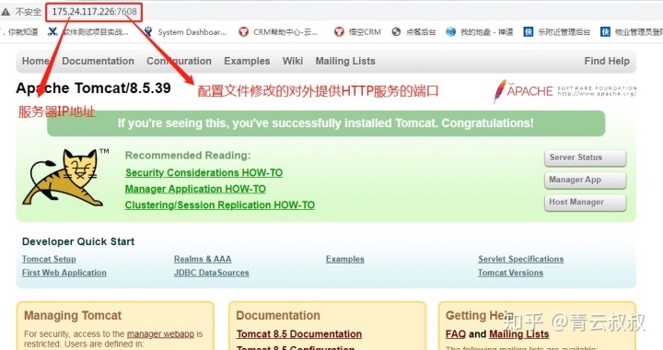The height and width of the screenshot is (350, 663).
Task: Open the Tomcat Versions link
Action: [510, 273]
